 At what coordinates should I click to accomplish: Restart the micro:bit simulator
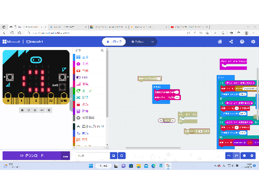(x=29, y=110)
